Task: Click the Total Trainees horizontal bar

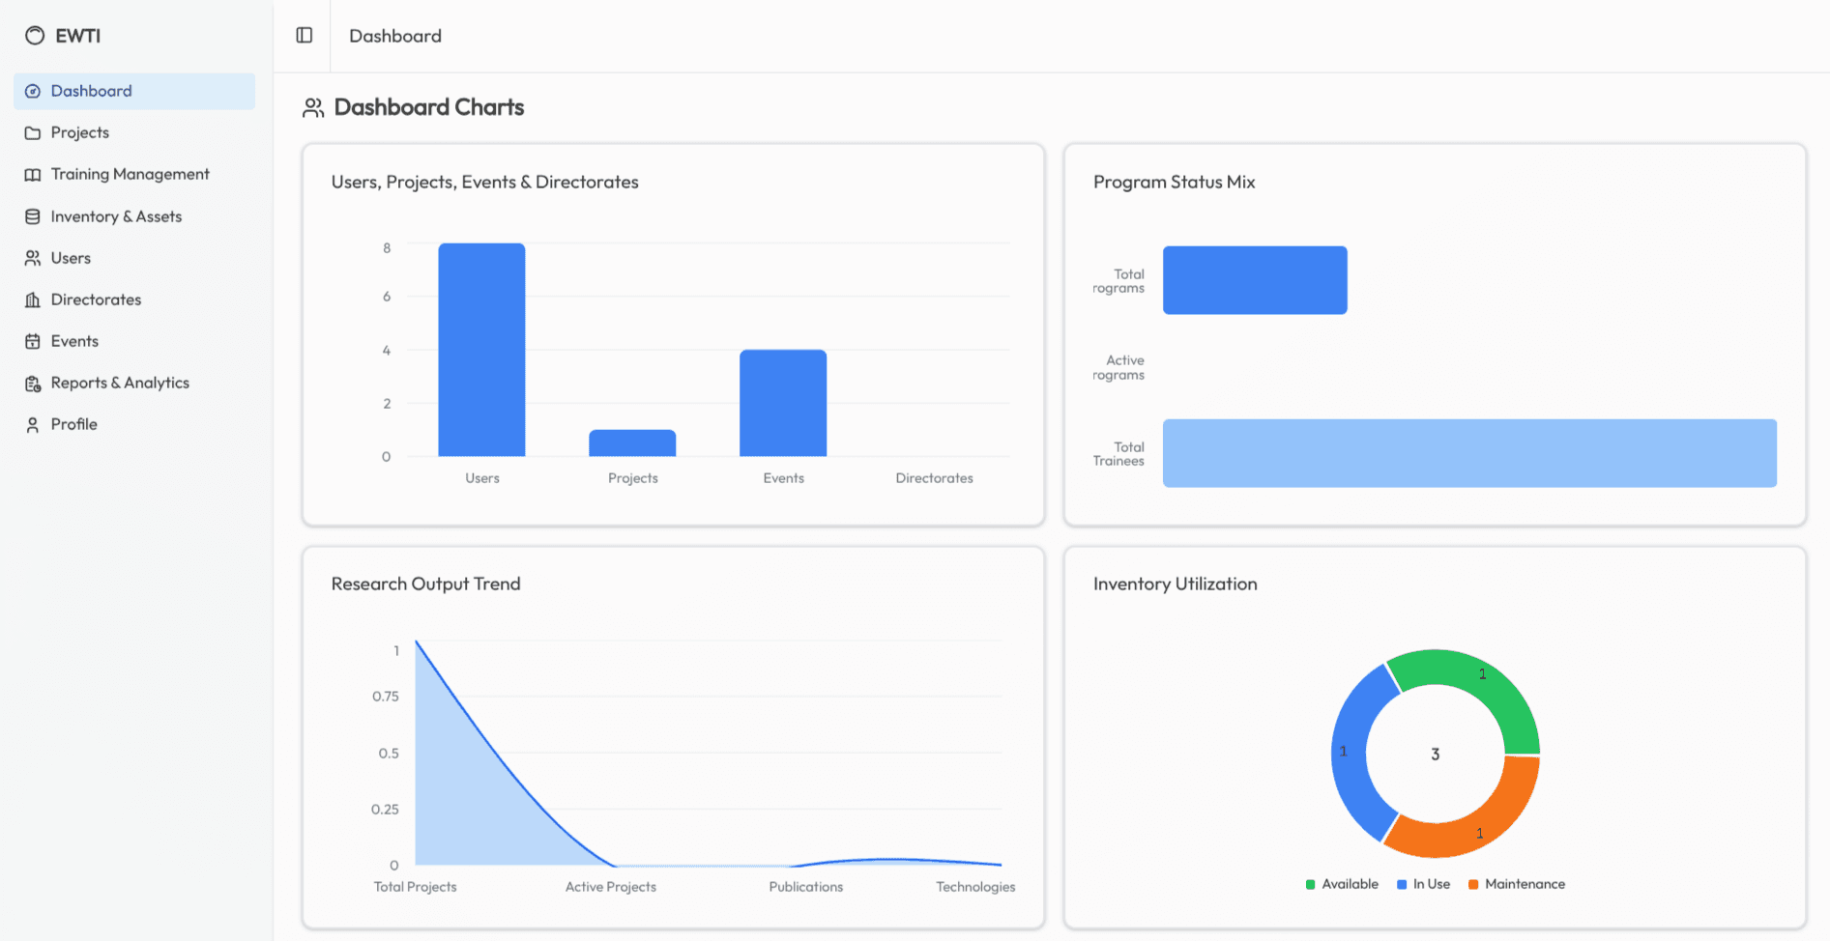Action: (1468, 453)
